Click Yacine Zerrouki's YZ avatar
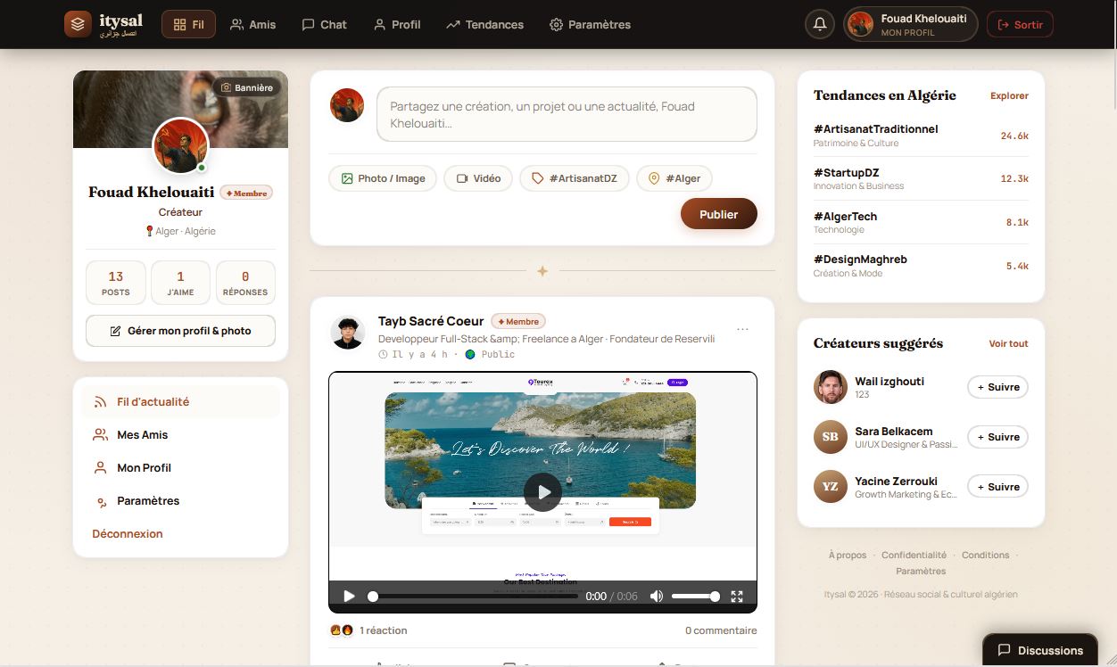Screen dimensions: 1117x667 click(x=830, y=487)
